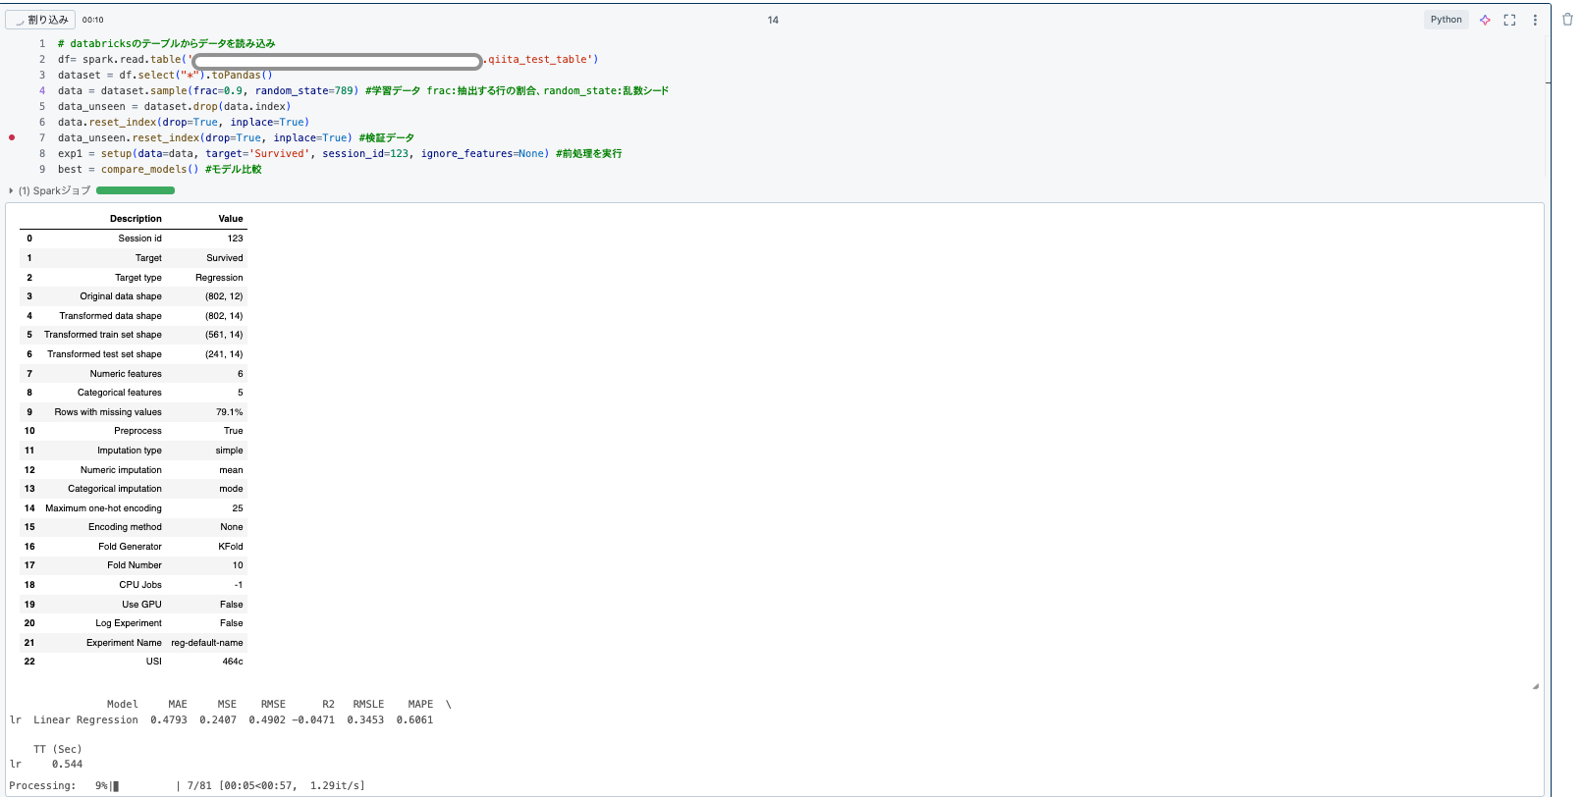This screenshot has width=1583, height=797.
Task: Expand the (1) Sparkジョブ section
Action: 49,190
